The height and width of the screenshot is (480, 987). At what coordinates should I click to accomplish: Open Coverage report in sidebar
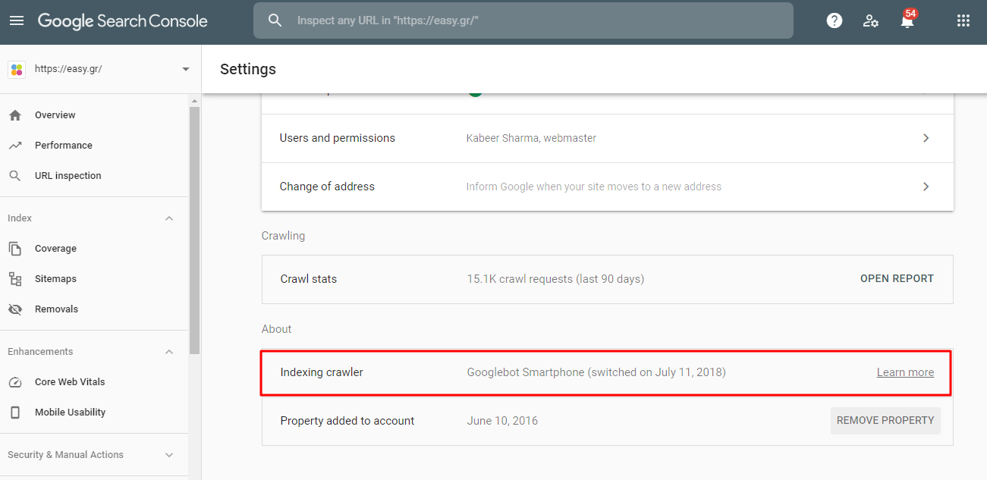click(55, 249)
